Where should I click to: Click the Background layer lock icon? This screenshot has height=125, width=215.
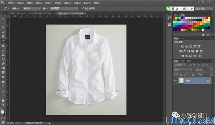click(208, 81)
